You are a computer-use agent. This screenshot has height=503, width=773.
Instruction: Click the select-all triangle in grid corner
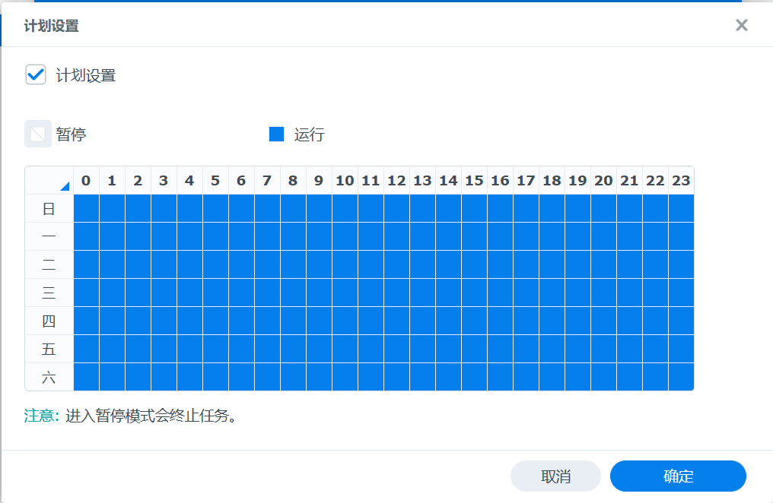pyautogui.click(x=65, y=187)
